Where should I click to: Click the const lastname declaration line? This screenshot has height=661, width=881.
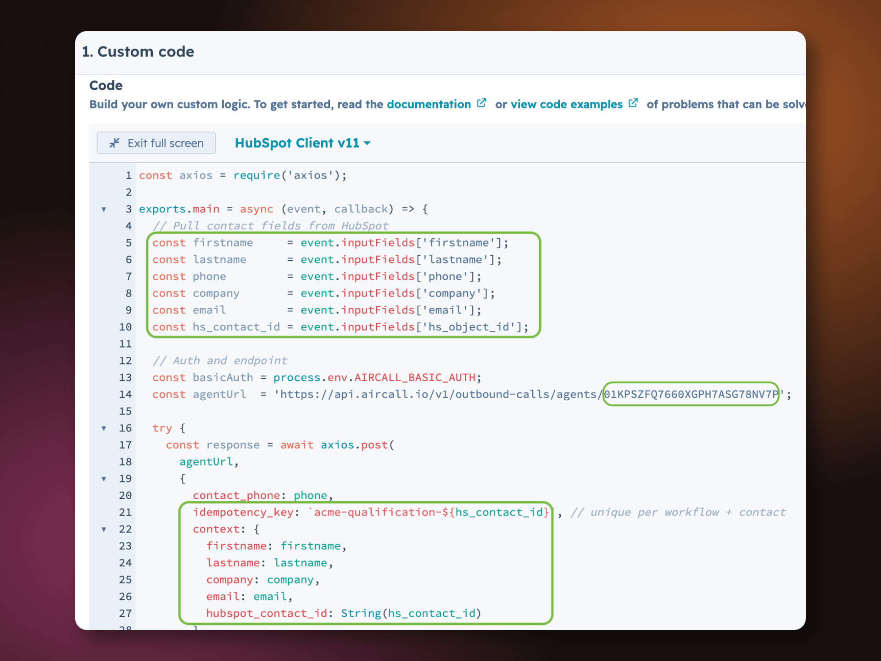327,260
